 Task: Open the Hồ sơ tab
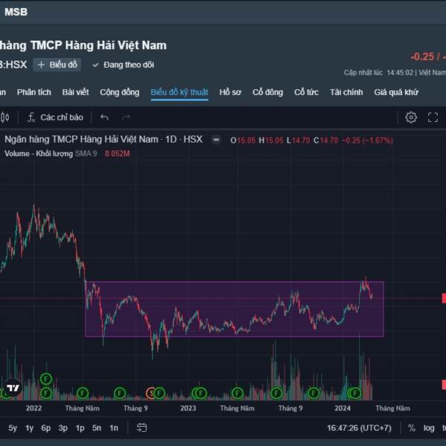(230, 92)
